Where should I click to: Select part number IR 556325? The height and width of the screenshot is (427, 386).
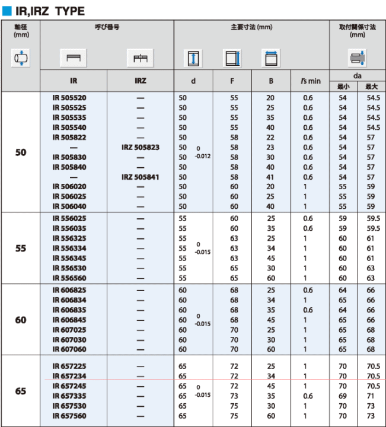coord(69,238)
